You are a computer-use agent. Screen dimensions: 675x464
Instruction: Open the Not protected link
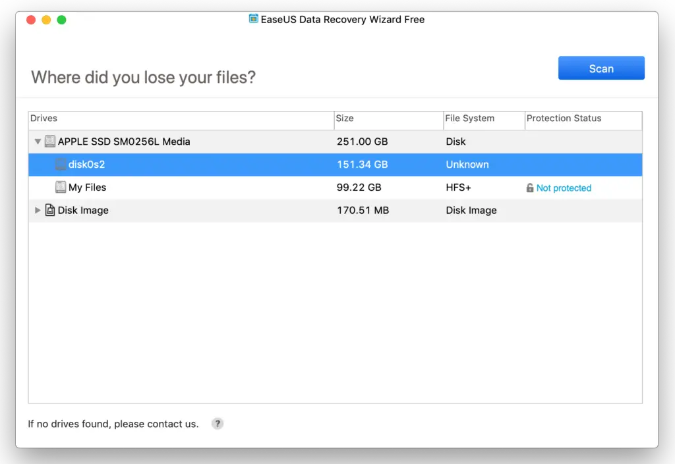click(x=564, y=188)
